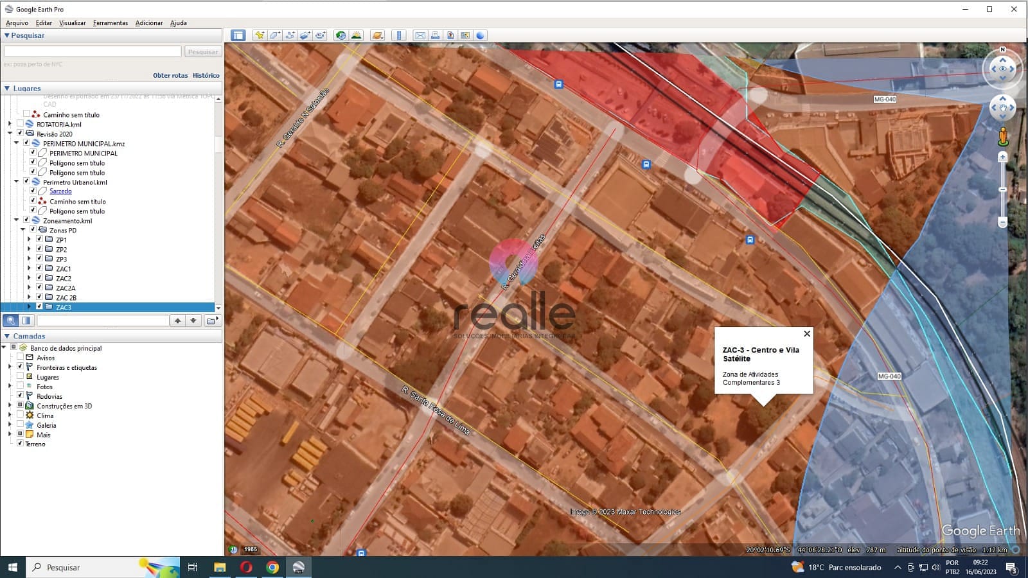Uncheck the Rodovias layer checkbox
This screenshot has width=1028, height=578.
pos(20,396)
